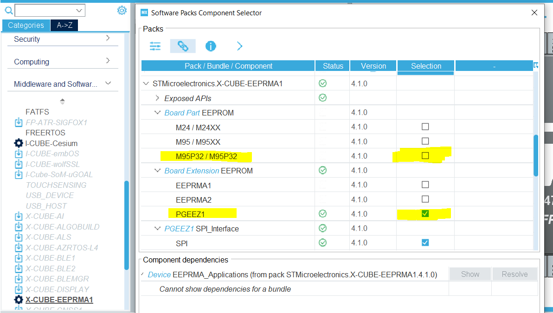553x313 pixels.
Task: Open the filter options icon in Packs toolbar
Action: pos(155,46)
